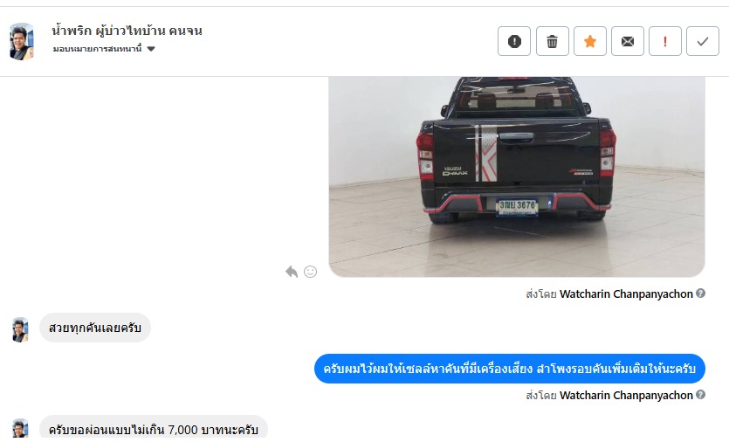729x442 pixels.
Task: Click the spam exclamation circle icon
Action: [x=513, y=41]
